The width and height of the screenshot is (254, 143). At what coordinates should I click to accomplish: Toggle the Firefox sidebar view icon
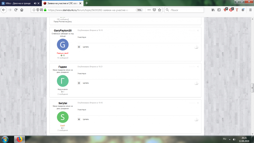[219, 10]
